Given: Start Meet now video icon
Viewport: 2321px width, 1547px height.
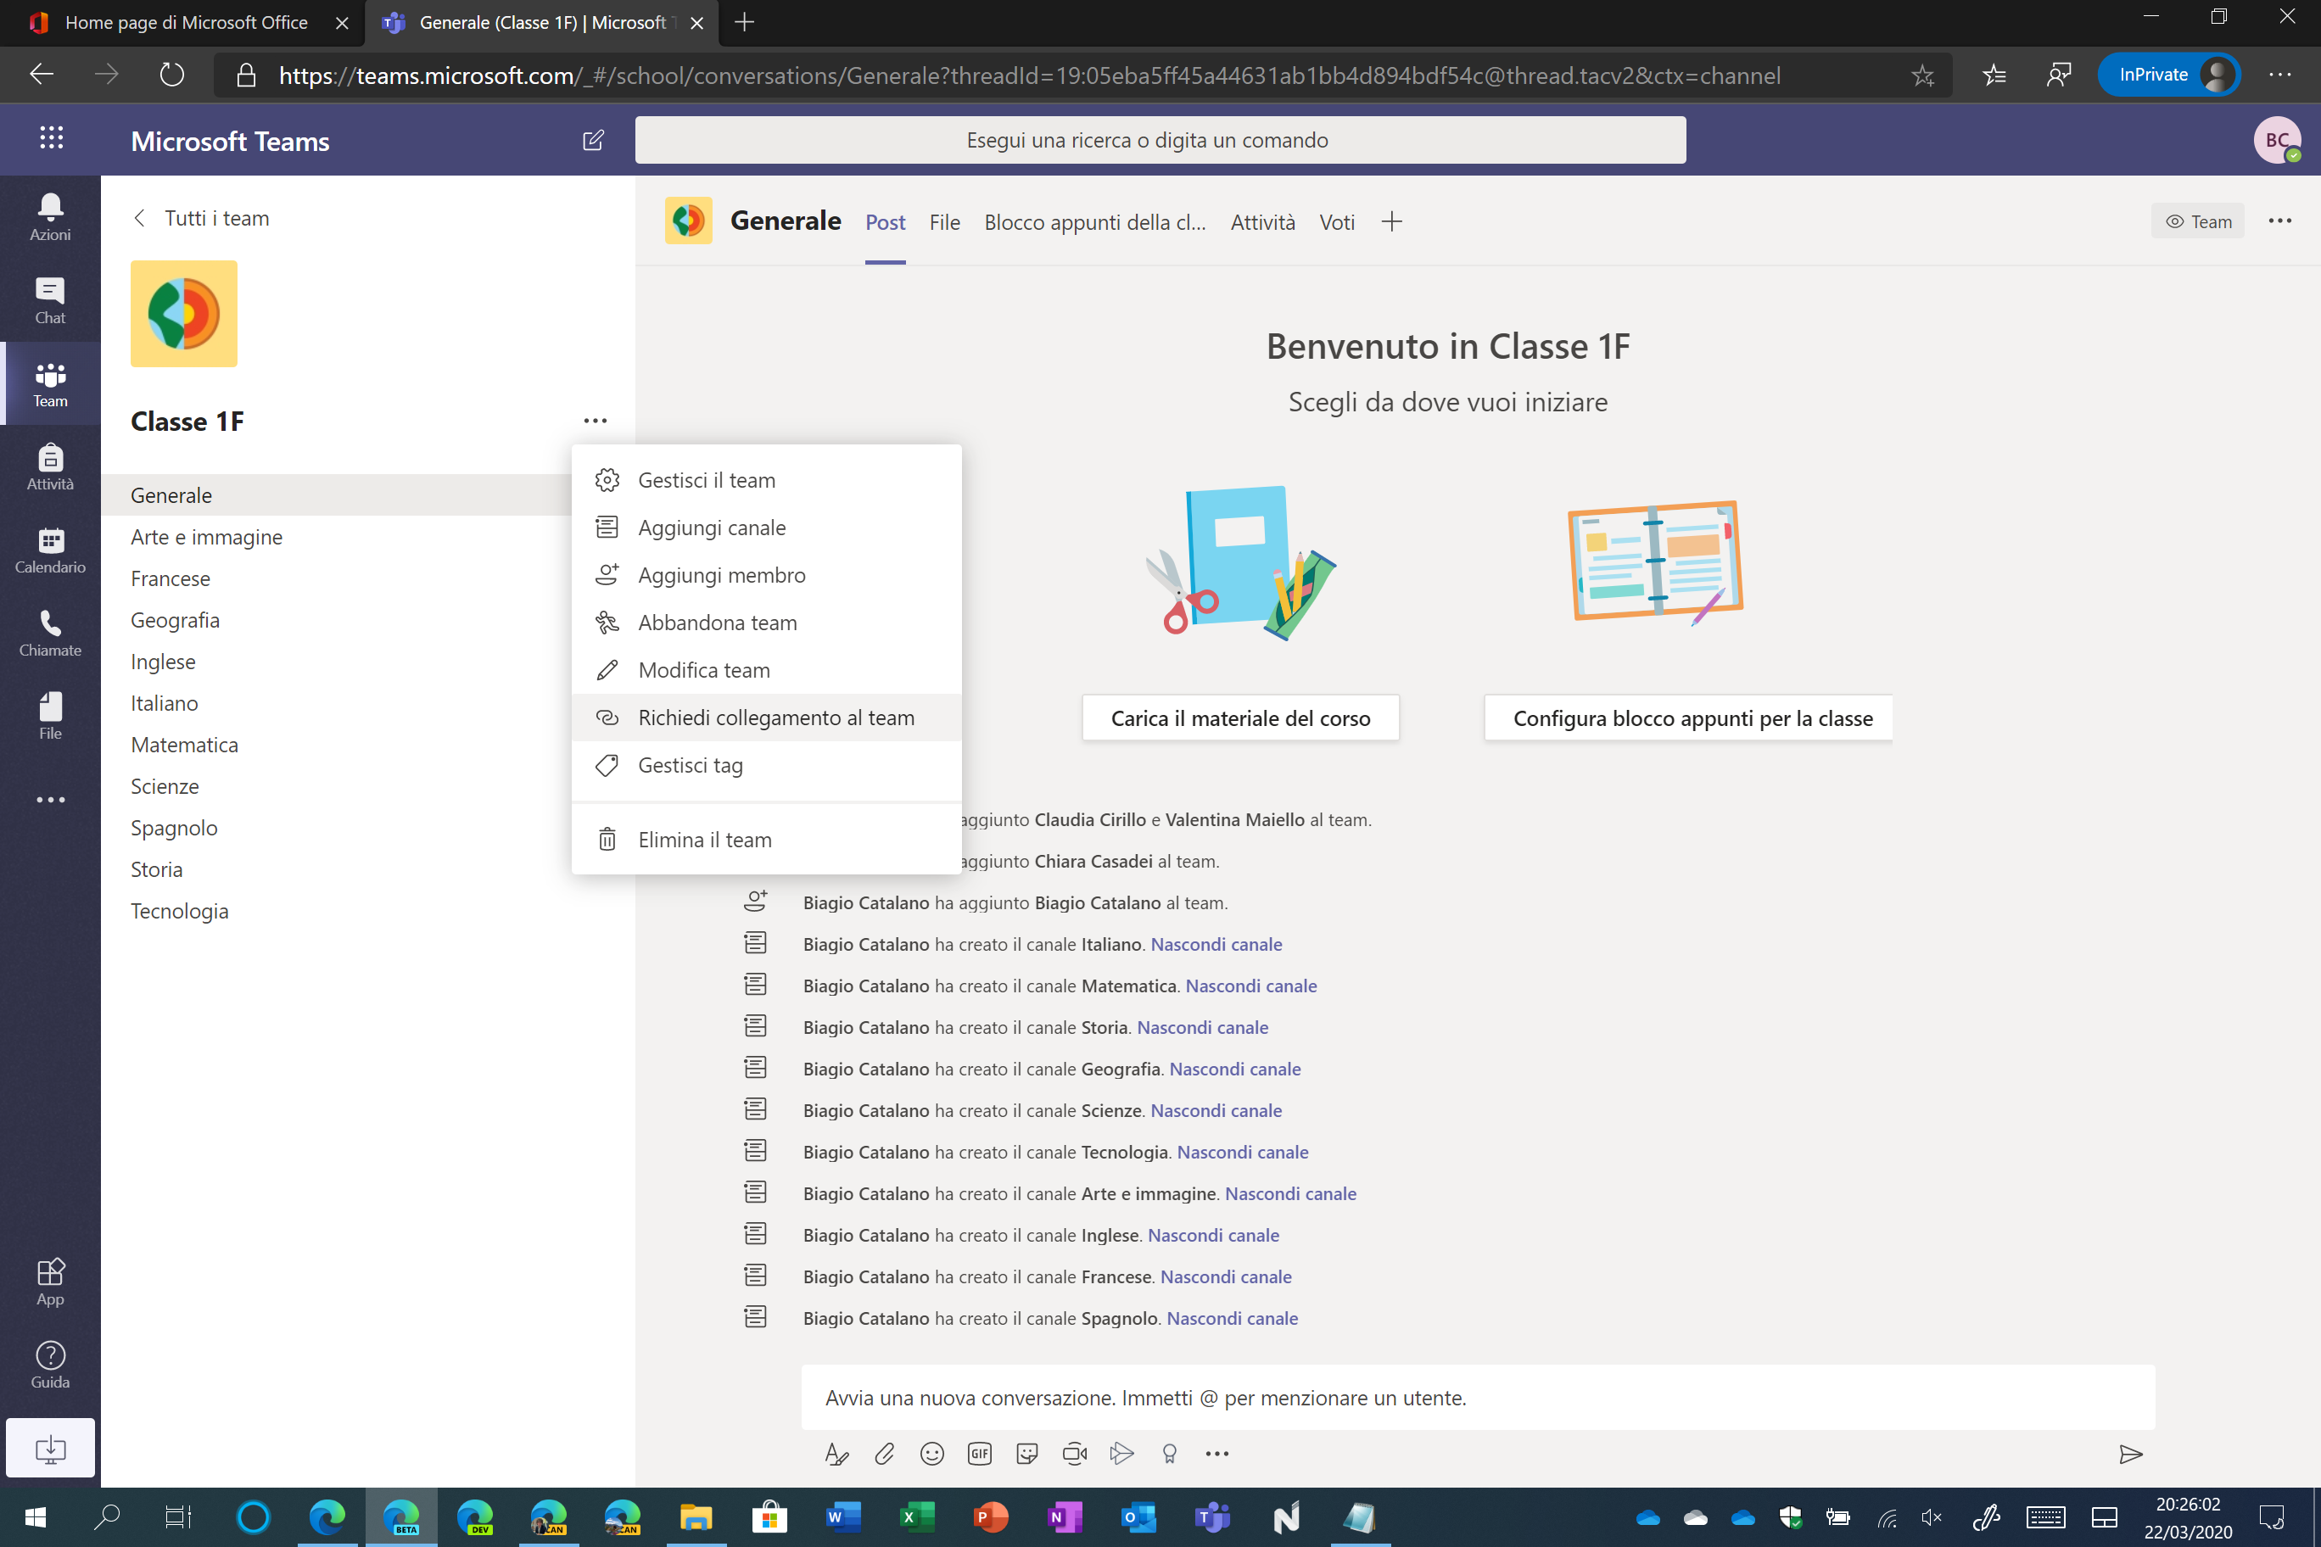Looking at the screenshot, I should (x=1075, y=1453).
